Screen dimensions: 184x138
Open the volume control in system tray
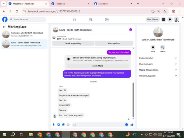coord(155,134)
